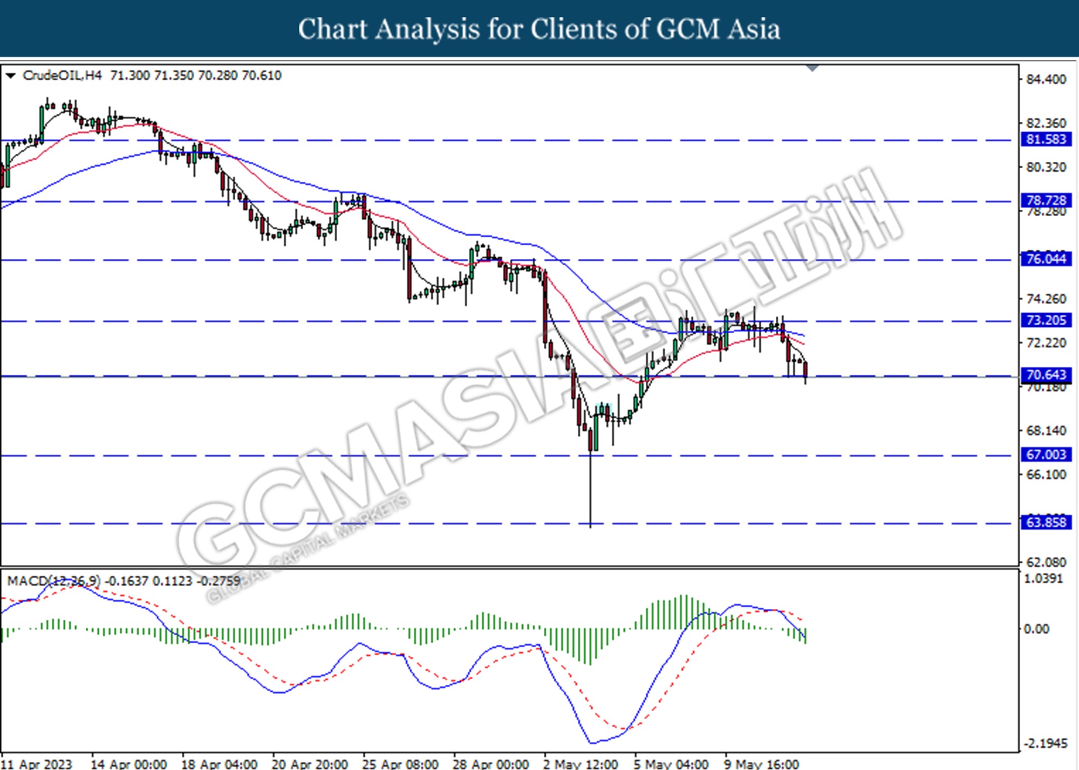This screenshot has height=770, width=1079.
Task: Click the 1.0391 MACD scale value
Action: [1043, 579]
